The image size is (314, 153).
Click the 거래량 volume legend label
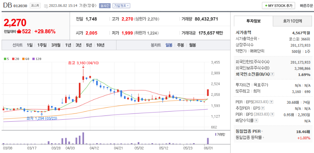coord(220,135)
